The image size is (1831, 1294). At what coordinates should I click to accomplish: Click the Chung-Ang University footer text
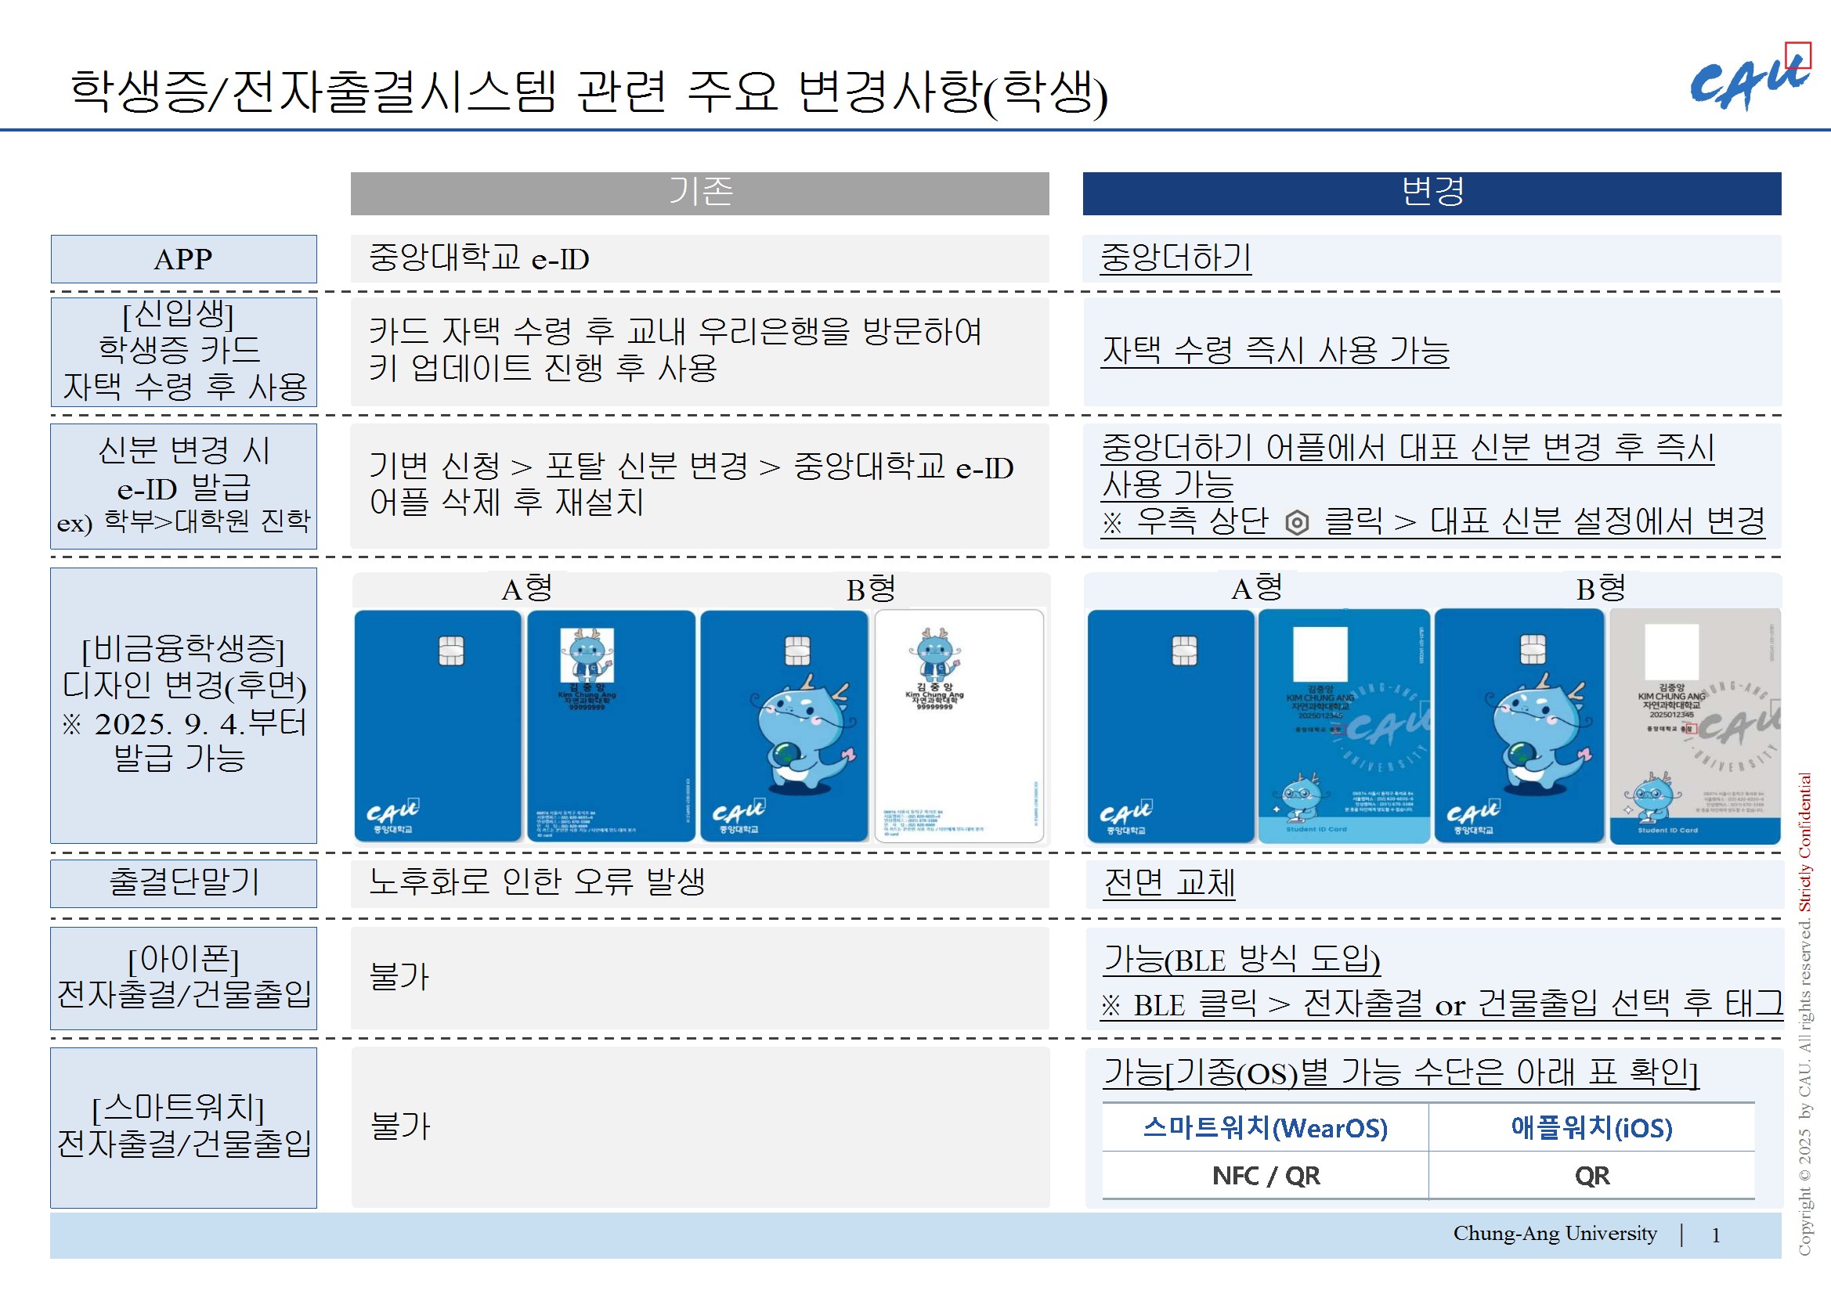[x=1555, y=1234]
